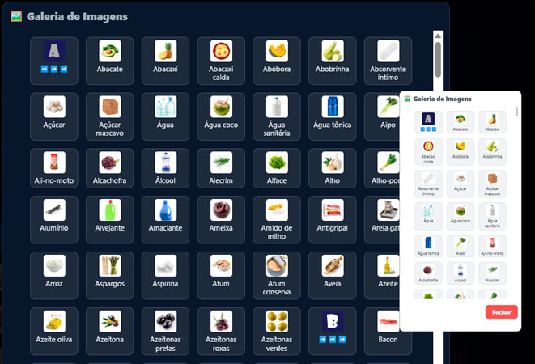This screenshot has height=364, width=535.
Task: Select the Alcachofra artichoke icon
Action: 109,168
